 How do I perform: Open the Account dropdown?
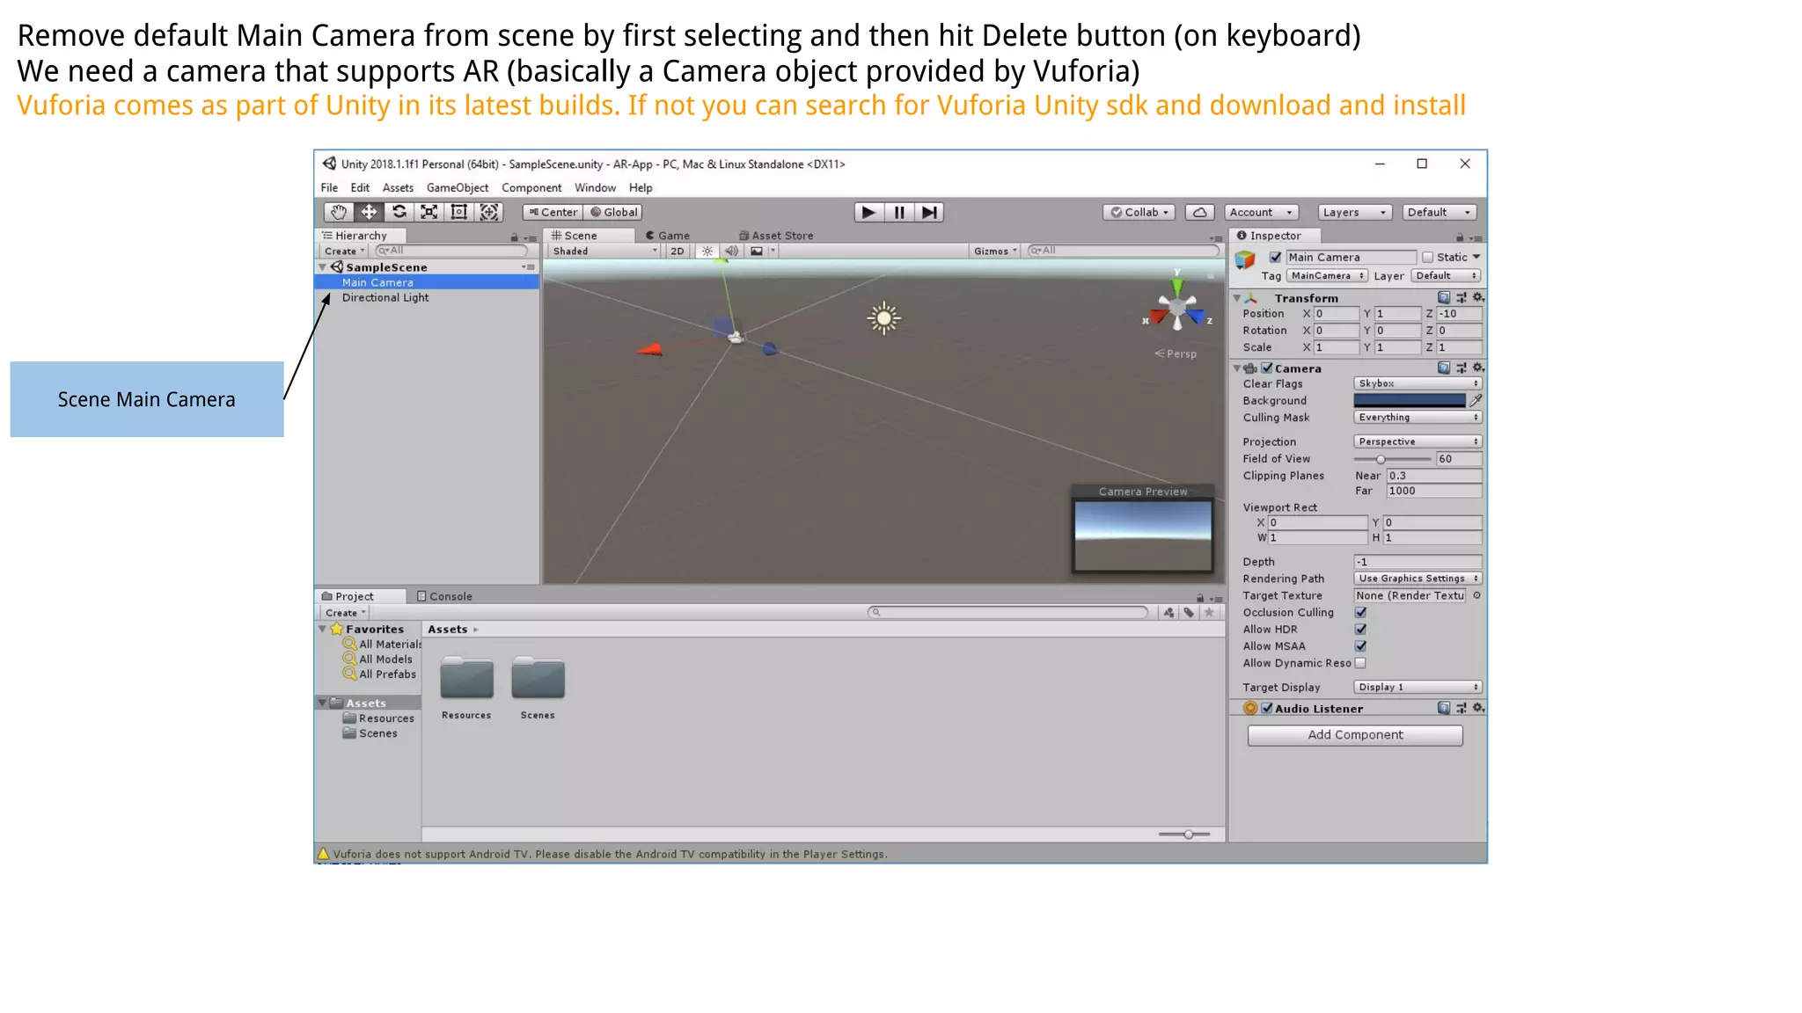pyautogui.click(x=1262, y=212)
